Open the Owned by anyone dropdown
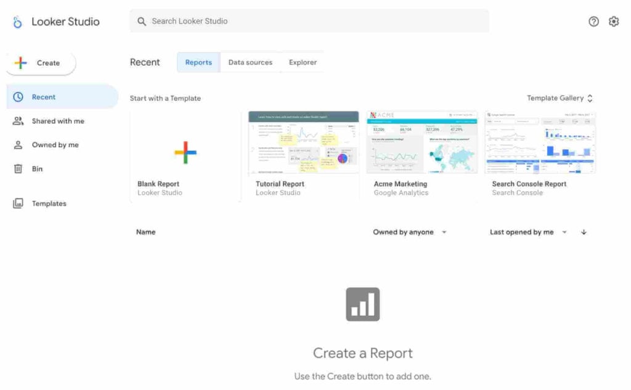The height and width of the screenshot is (390, 631). (409, 232)
